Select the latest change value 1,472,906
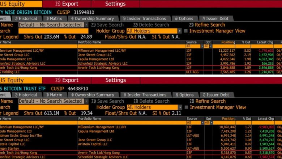282x159 pixels. 266,55
